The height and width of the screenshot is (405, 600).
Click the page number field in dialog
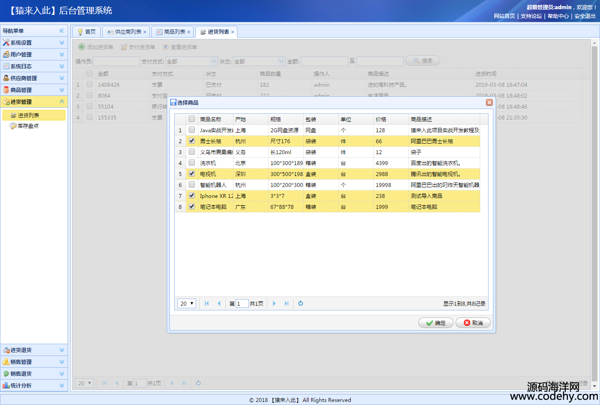click(x=242, y=303)
